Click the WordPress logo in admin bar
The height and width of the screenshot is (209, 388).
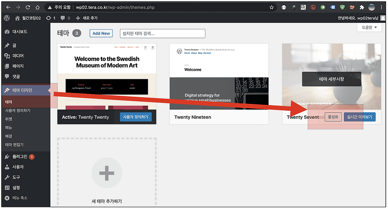7,18
